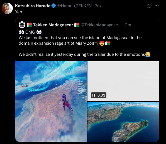Click the blue verified badge
Image resolution: width=166 pixels, height=144 pixels.
point(53,6)
